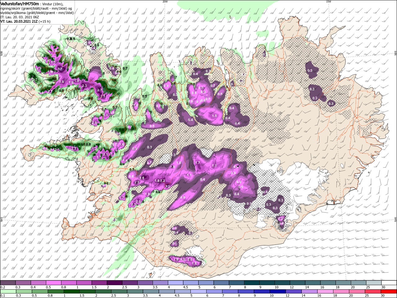Click the '0.1' label in lower legend
This screenshot has width=397, height=298.
click(2, 296)
